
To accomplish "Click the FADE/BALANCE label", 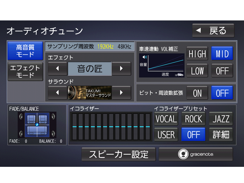I will [24, 109].
